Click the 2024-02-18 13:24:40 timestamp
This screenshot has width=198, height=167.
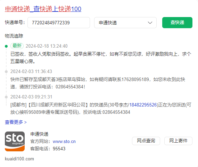pos(47,46)
